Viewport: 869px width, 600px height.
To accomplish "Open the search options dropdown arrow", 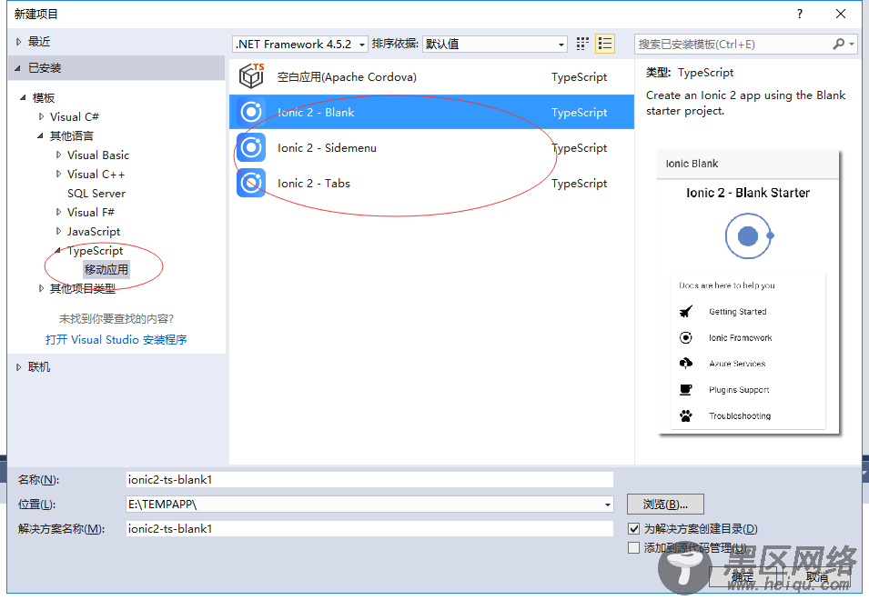I will pyautogui.click(x=852, y=44).
